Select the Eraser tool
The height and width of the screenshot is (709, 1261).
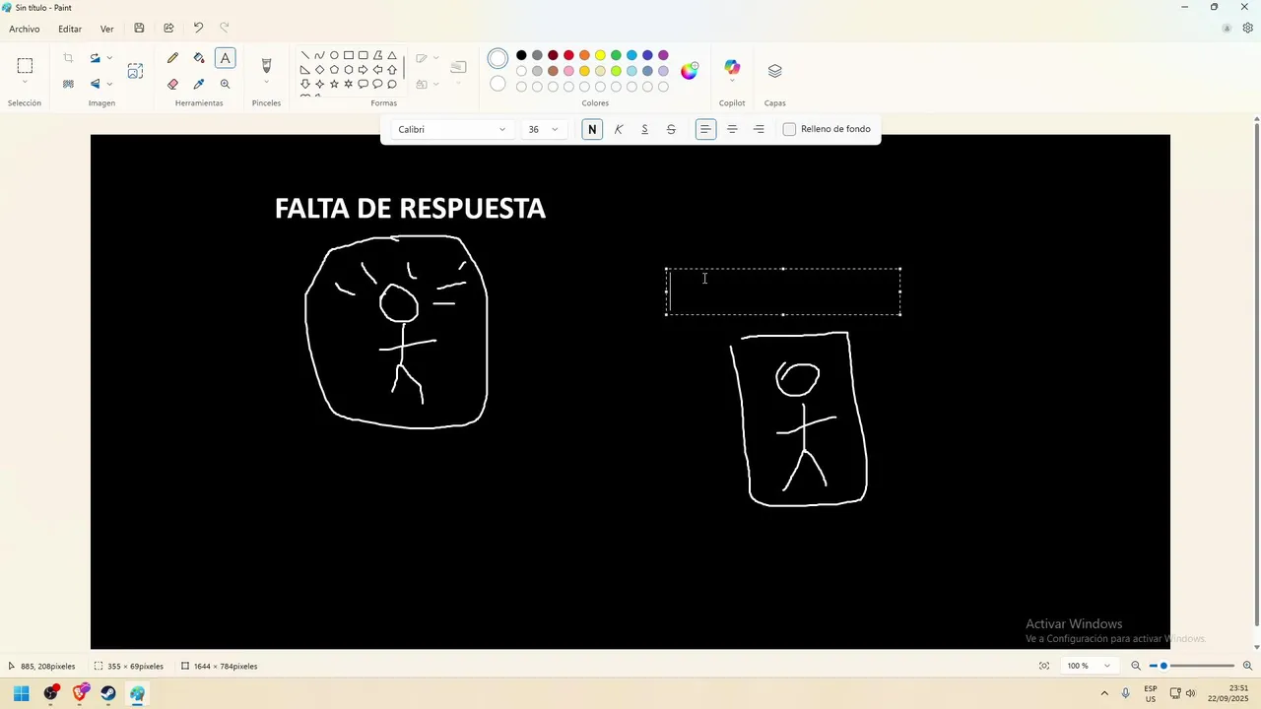173,84
